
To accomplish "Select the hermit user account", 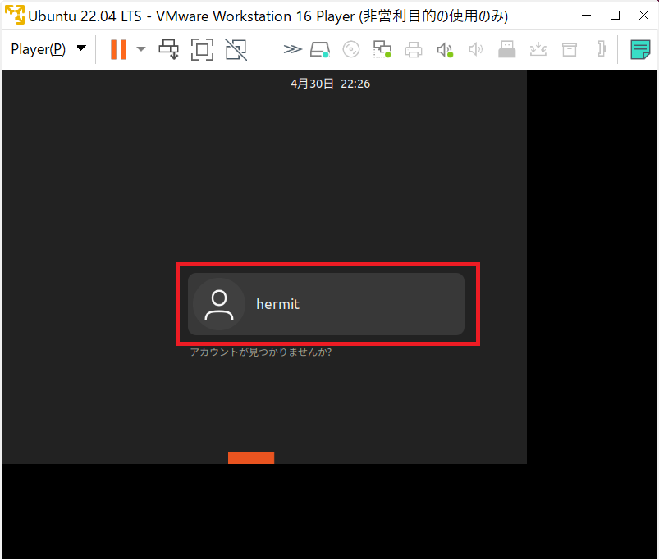I will coord(326,304).
